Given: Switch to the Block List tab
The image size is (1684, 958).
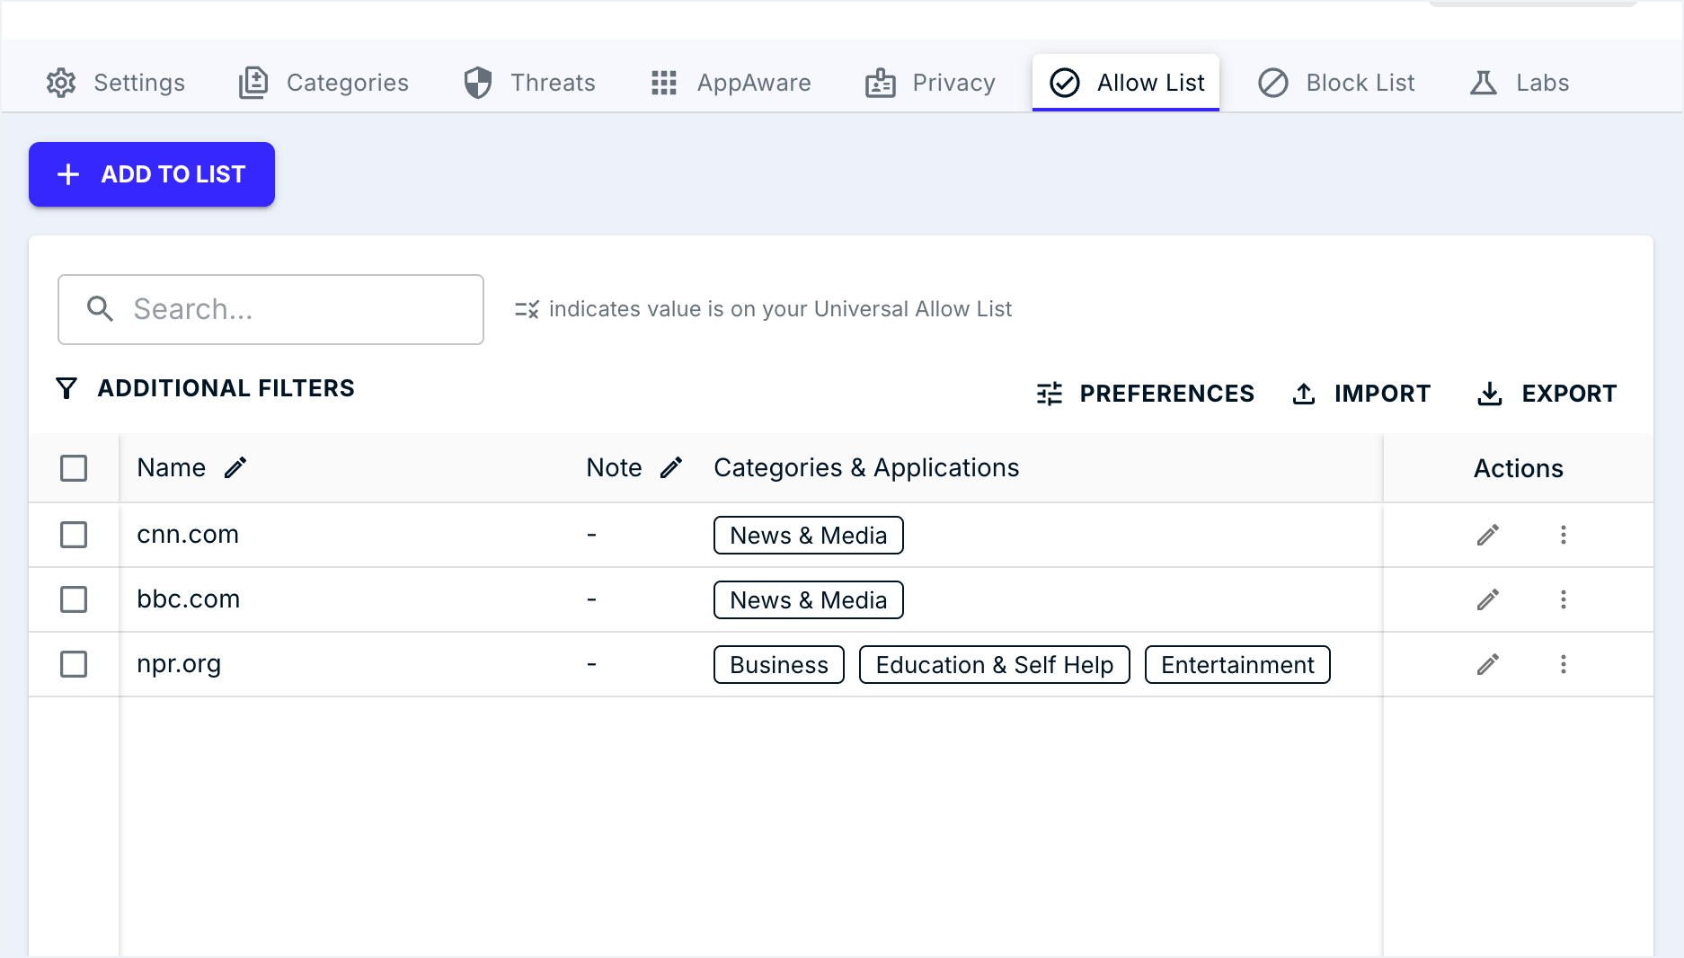Looking at the screenshot, I should click(1335, 83).
